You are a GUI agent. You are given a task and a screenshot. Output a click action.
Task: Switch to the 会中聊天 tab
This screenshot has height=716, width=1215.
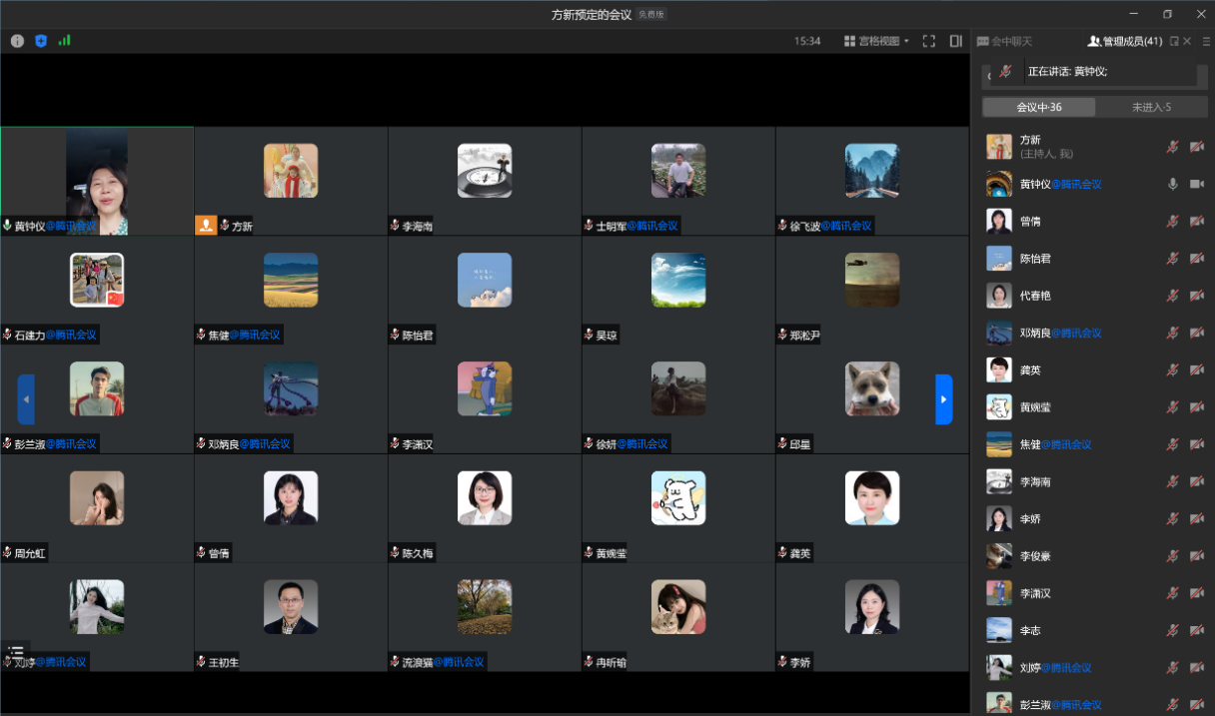point(1005,41)
